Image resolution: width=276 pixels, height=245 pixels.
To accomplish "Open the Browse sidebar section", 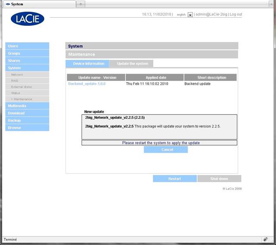I will point(14,128).
